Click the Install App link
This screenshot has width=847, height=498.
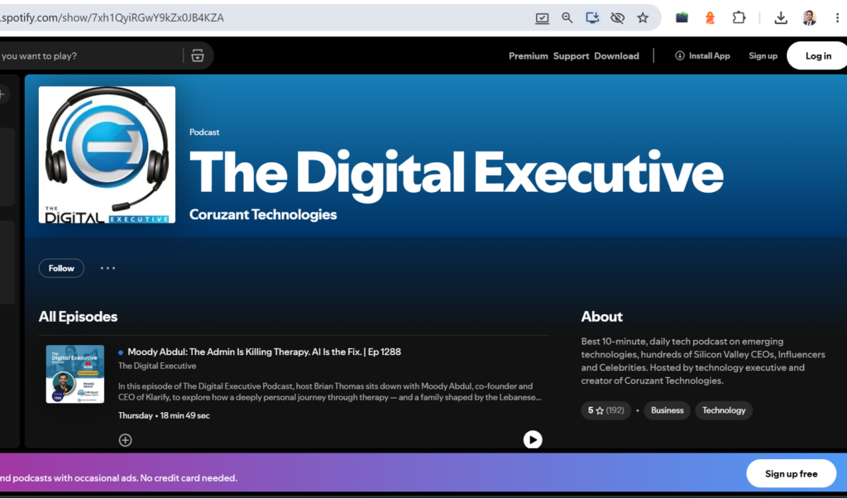(x=702, y=55)
